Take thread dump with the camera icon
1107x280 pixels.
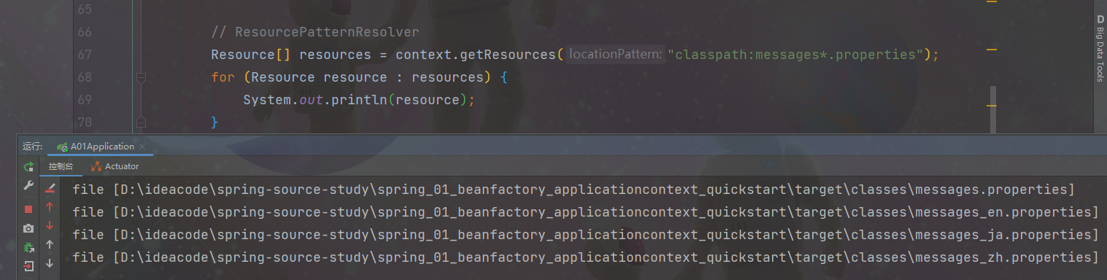click(28, 228)
